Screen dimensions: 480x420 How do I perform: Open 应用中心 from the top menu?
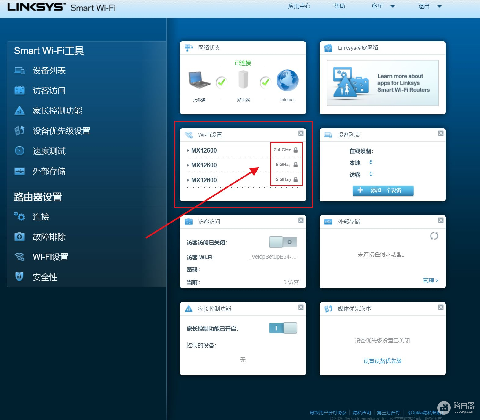coord(299,6)
